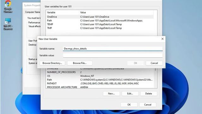This screenshot has width=202, height=114.
Task: Select the PATHEXT system variable row
Action: coord(100,84)
